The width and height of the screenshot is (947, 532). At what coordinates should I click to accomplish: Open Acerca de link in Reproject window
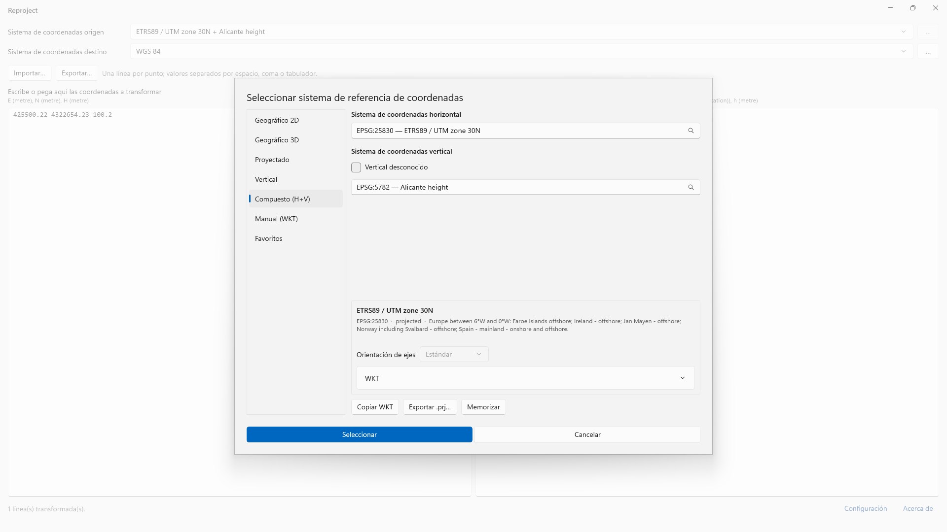pos(917,508)
